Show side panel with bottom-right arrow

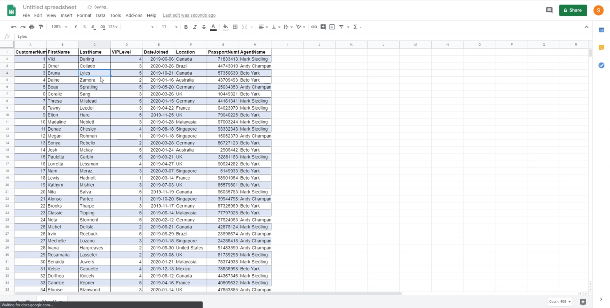[x=601, y=299]
